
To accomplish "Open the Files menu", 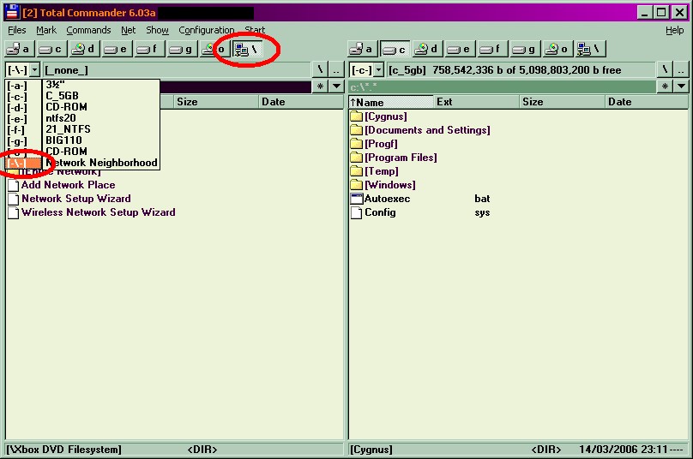I will [17, 30].
